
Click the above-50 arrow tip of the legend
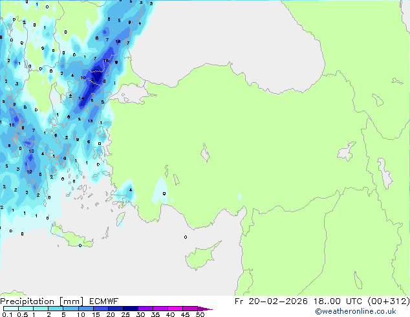[x=205, y=309]
